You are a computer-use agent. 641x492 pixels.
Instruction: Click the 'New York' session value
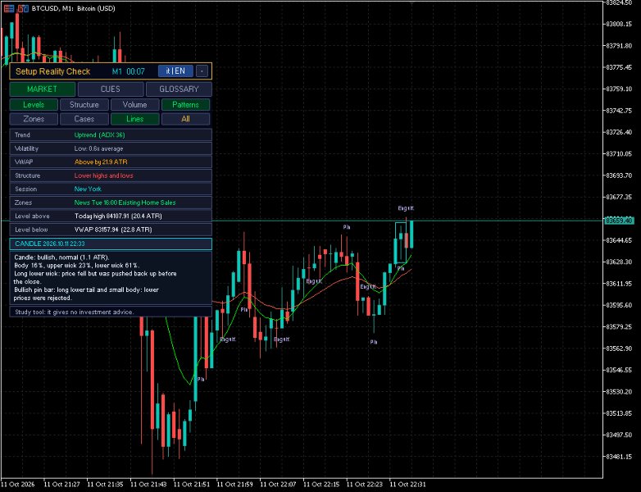[x=88, y=189]
